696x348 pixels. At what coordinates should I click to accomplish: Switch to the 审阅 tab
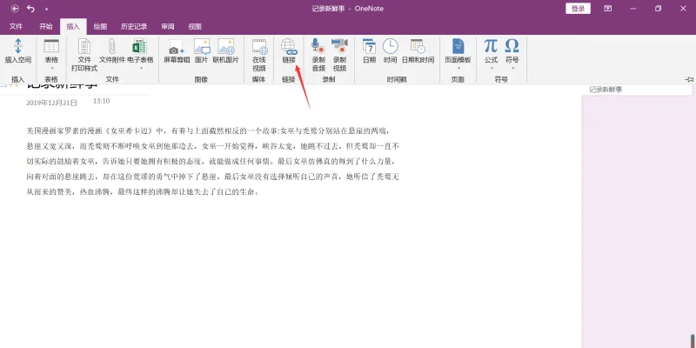point(168,27)
